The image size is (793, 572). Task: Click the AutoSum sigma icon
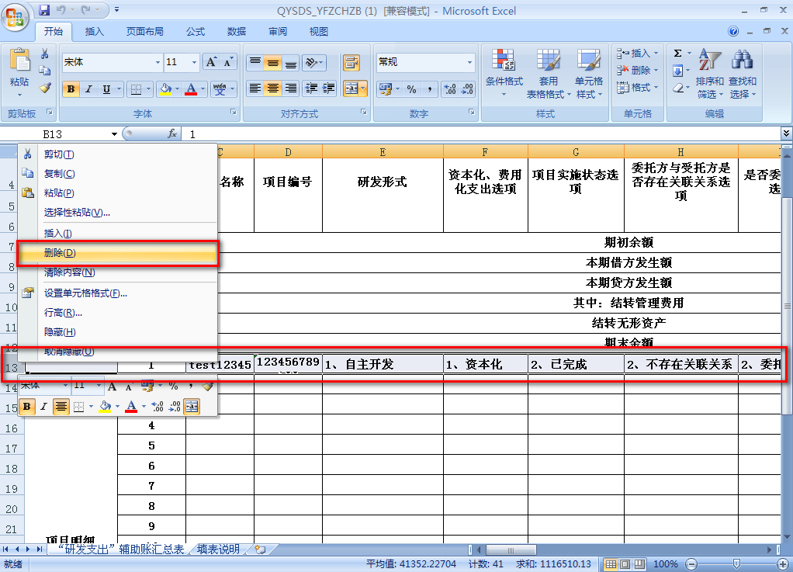point(677,53)
